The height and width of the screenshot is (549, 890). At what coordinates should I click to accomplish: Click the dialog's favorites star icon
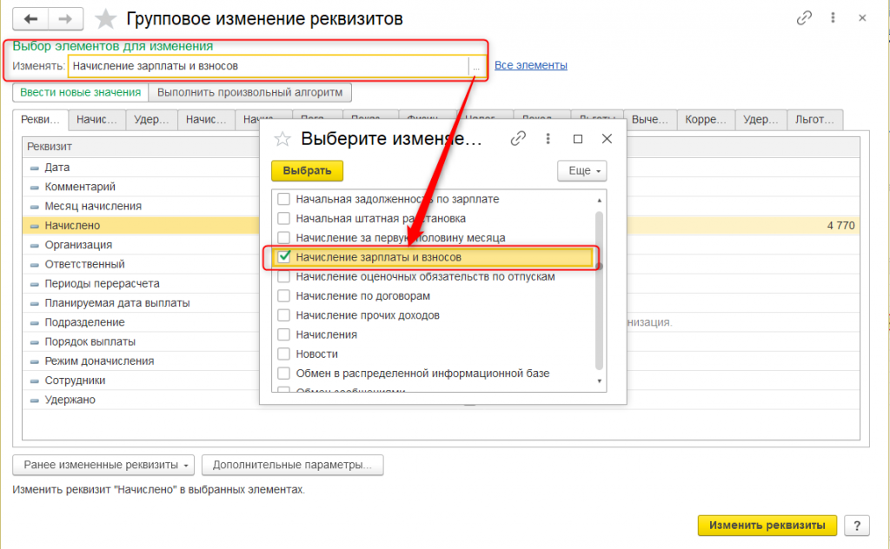(282, 138)
